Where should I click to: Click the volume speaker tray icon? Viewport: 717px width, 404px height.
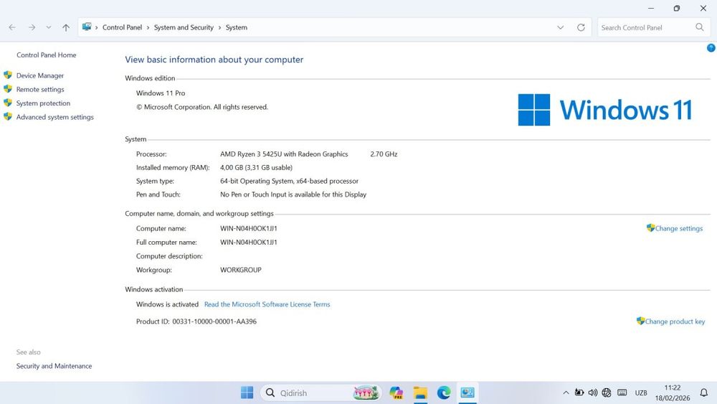593,393
